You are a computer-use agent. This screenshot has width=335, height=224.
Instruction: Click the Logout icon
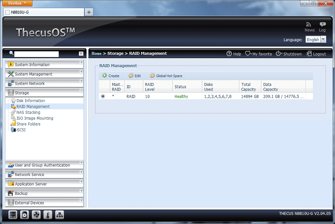309,54
